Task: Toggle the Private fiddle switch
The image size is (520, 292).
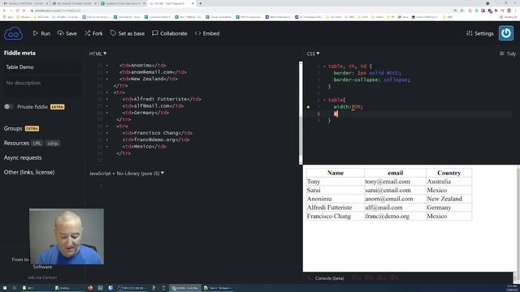Action: [x=9, y=106]
